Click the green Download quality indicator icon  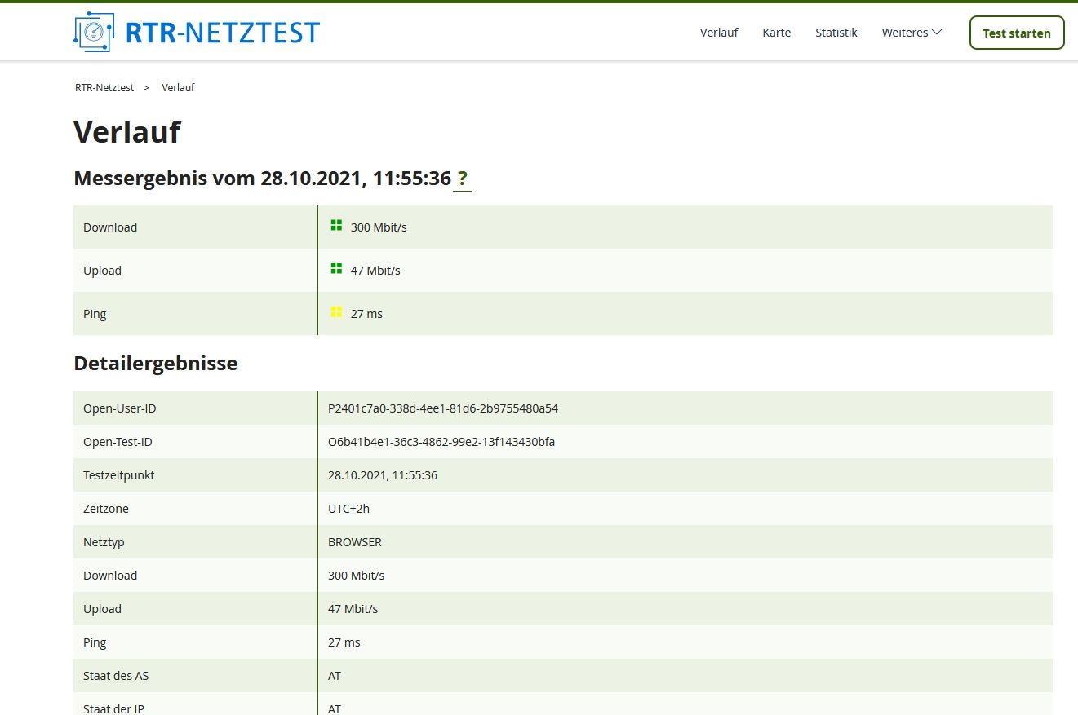pos(336,226)
